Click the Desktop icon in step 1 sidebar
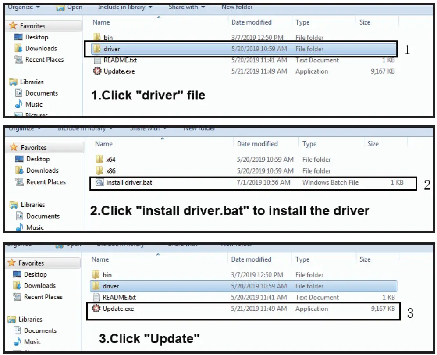437x355 pixels. (18, 37)
